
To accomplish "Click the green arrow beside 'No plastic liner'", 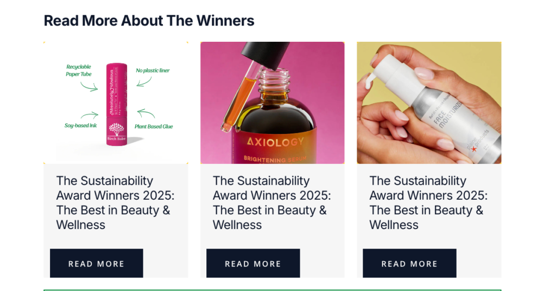I will coord(144,82).
